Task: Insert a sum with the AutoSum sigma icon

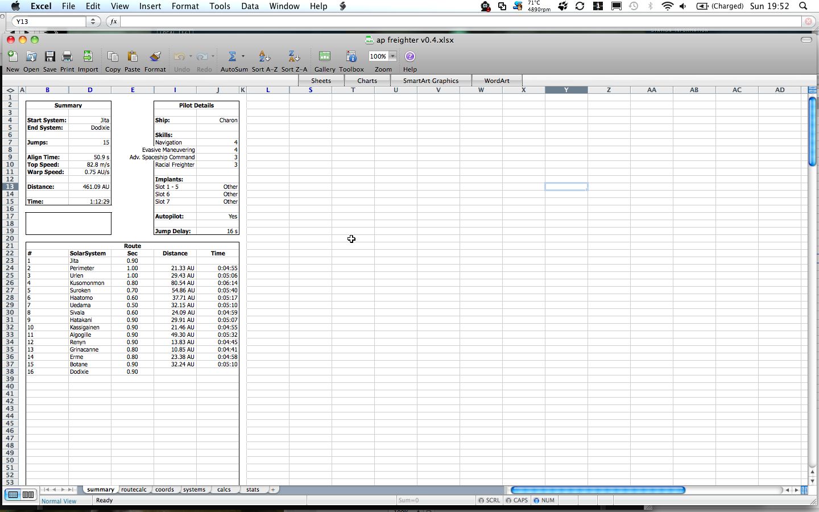Action: click(x=232, y=56)
